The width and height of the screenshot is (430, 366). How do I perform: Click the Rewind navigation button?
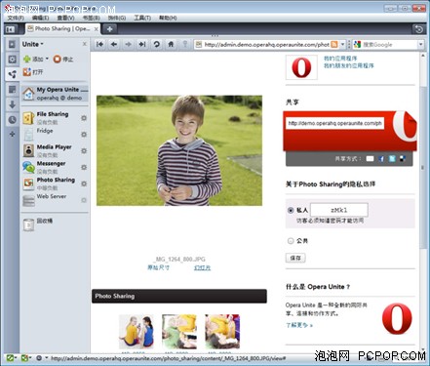(x=99, y=44)
